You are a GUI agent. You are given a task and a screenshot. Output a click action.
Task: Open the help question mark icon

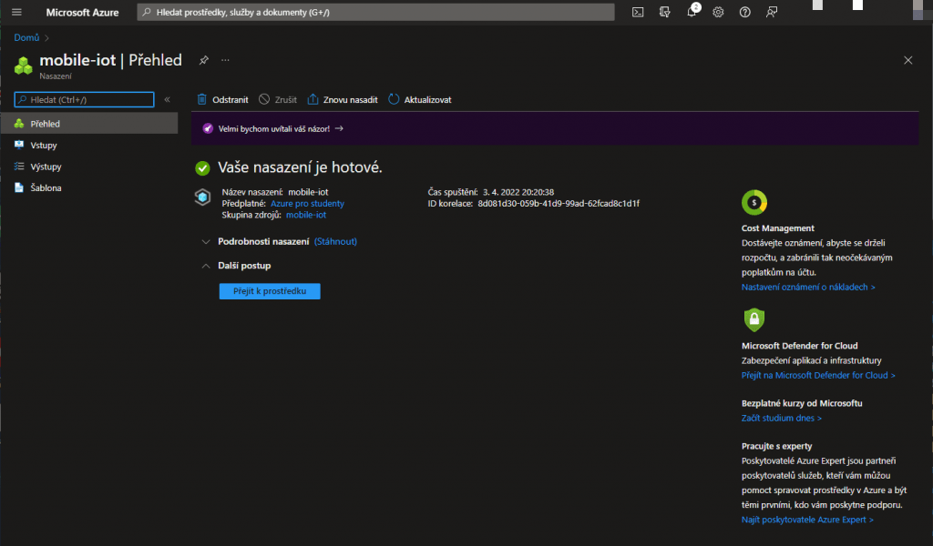click(745, 12)
